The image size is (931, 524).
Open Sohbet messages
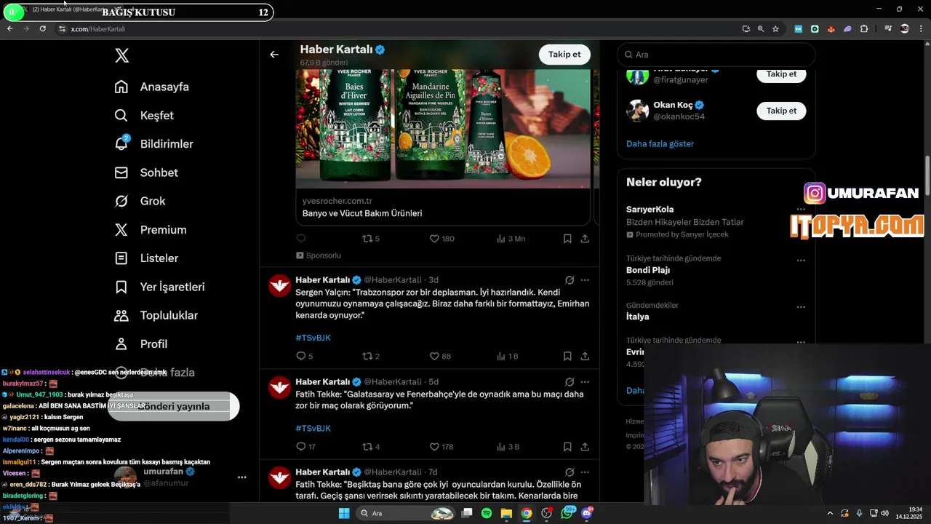coord(146,172)
